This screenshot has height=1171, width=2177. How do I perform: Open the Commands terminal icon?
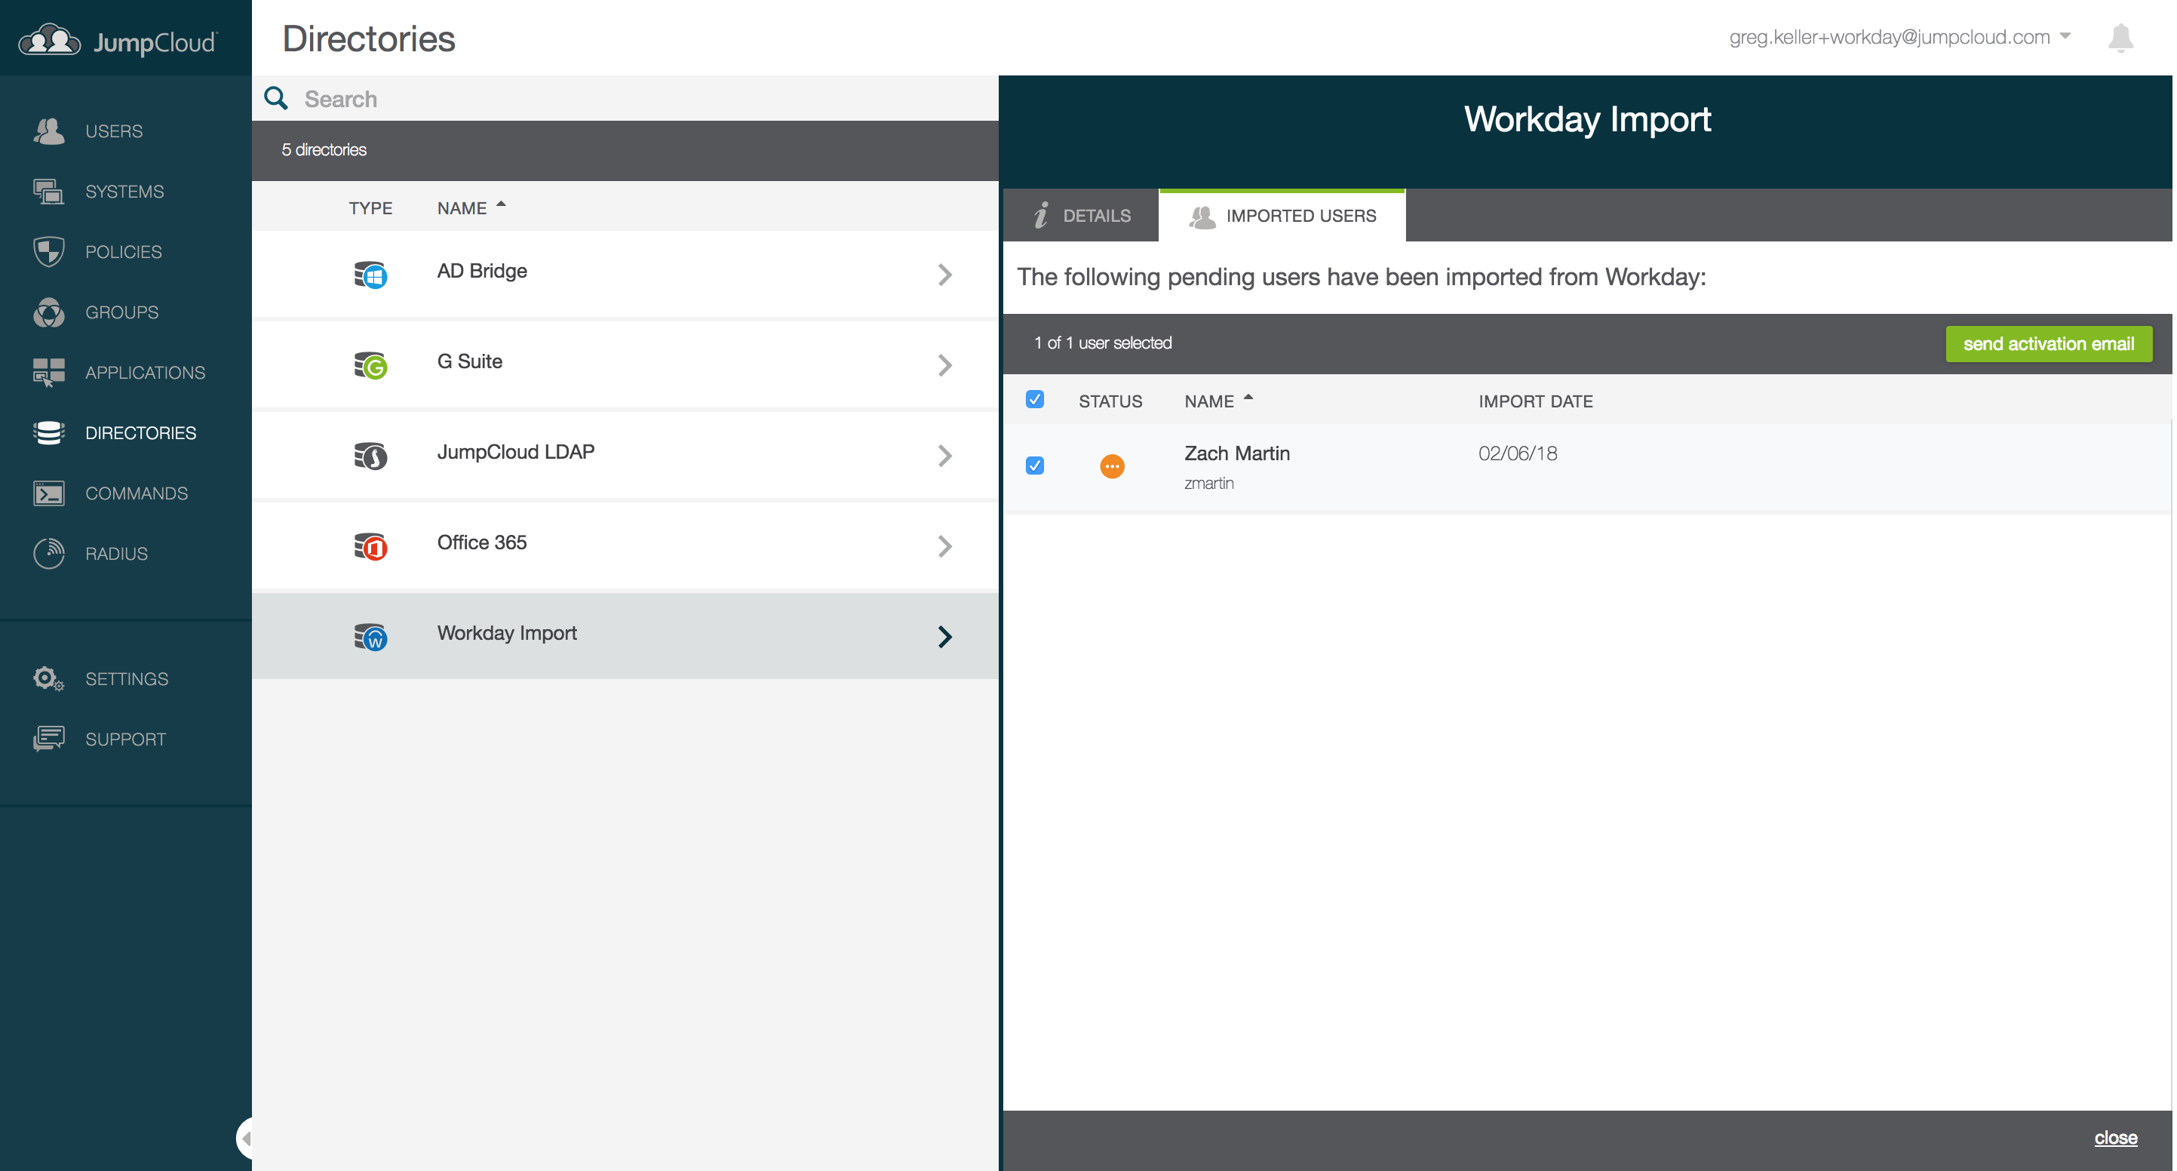(x=48, y=493)
